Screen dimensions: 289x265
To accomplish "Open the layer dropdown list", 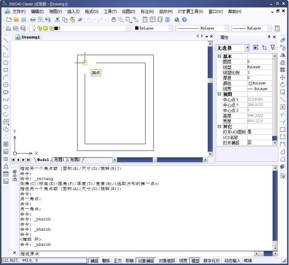I will 127,28.
